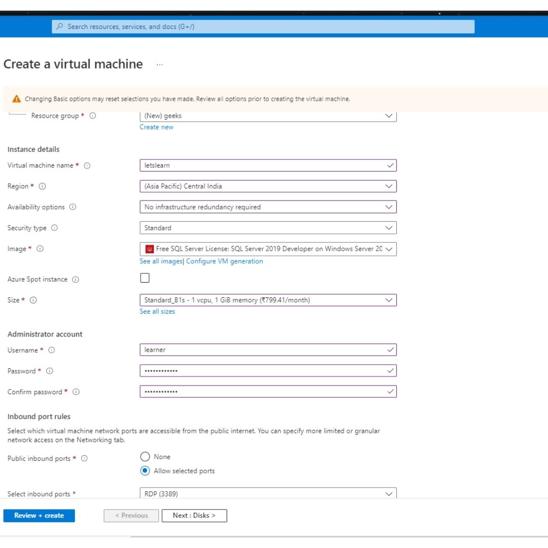This screenshot has height=548, width=548.
Task: Click the warning triangle icon in banner
Action: pos(16,99)
